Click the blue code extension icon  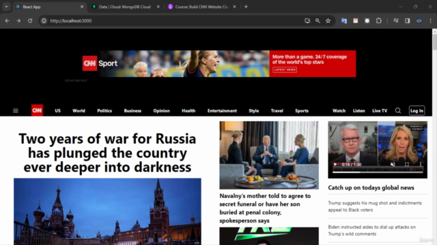tap(419, 21)
